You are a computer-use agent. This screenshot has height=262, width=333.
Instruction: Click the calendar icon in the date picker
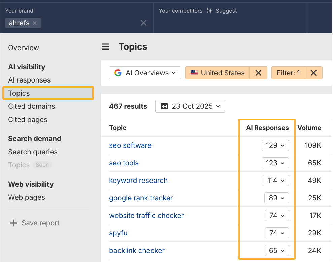tap(164, 106)
